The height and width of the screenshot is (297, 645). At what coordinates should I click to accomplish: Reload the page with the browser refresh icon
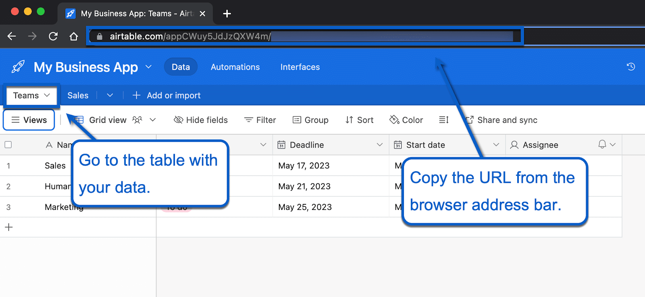click(53, 36)
